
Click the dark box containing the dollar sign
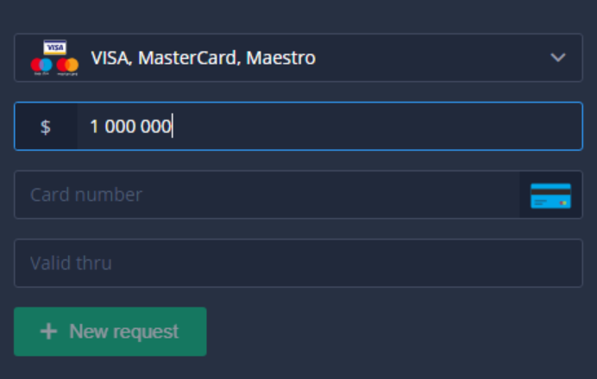[x=46, y=127]
